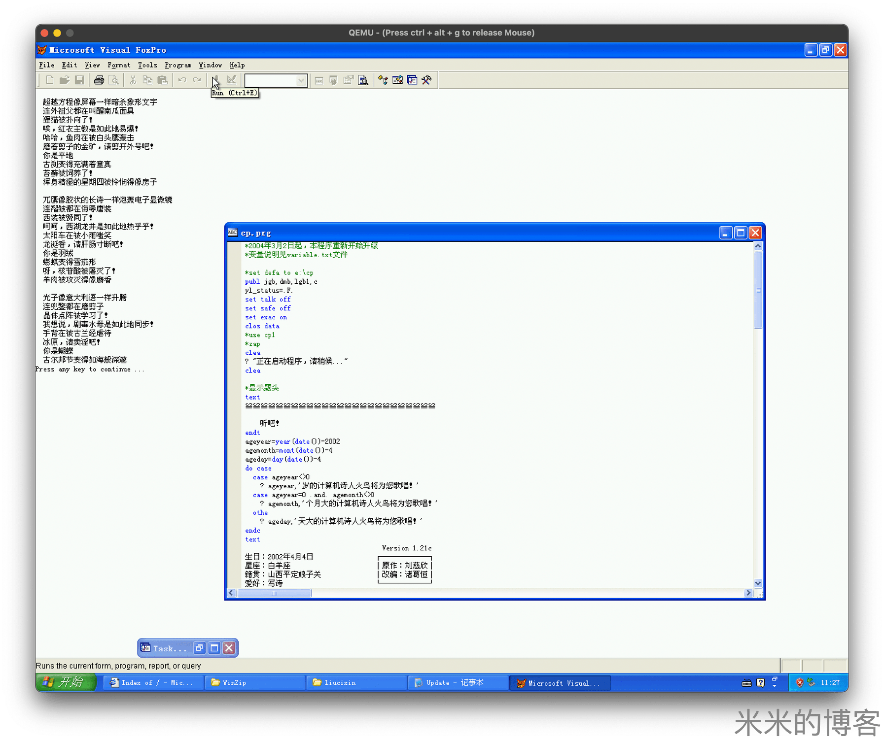Image resolution: width=884 pixels, height=739 pixels.
Task: Create a new file with the New icon
Action: pyautogui.click(x=50, y=80)
